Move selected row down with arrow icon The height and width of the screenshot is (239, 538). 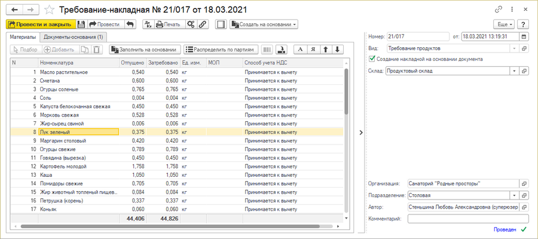coord(338,50)
